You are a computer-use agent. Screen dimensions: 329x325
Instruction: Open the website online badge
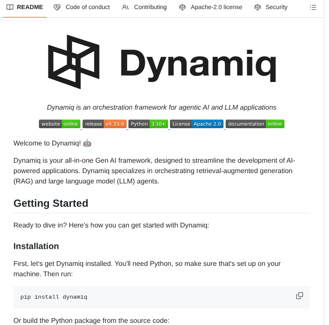click(60, 124)
